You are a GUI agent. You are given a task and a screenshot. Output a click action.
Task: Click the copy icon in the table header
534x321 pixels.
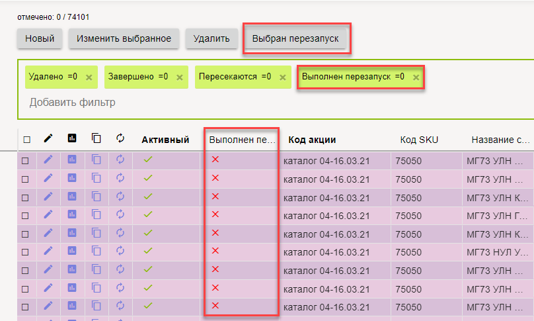pos(96,139)
